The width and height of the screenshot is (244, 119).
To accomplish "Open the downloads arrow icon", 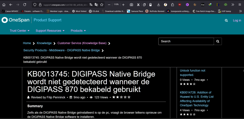I will [x=158, y=5].
